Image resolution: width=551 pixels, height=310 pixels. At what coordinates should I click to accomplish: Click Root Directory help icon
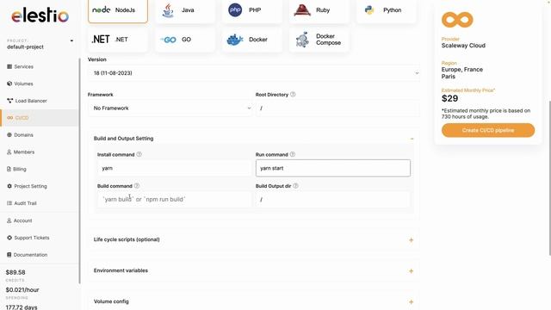pyautogui.click(x=293, y=94)
